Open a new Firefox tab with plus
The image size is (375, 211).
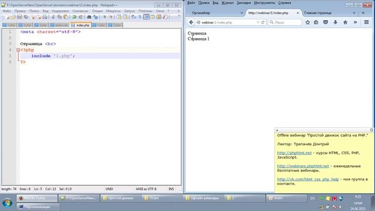[x=363, y=13]
